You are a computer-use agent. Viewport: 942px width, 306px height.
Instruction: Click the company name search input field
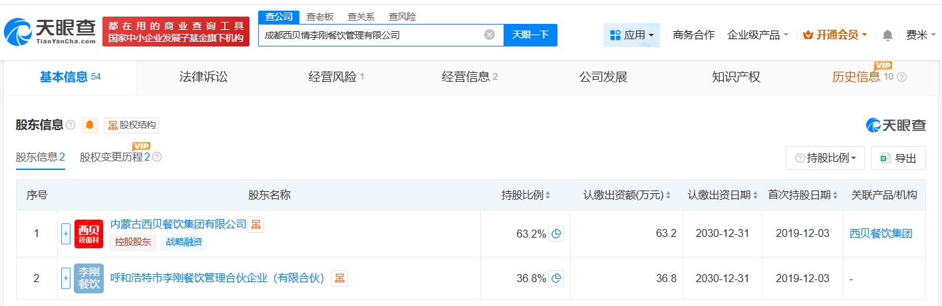[x=369, y=35]
